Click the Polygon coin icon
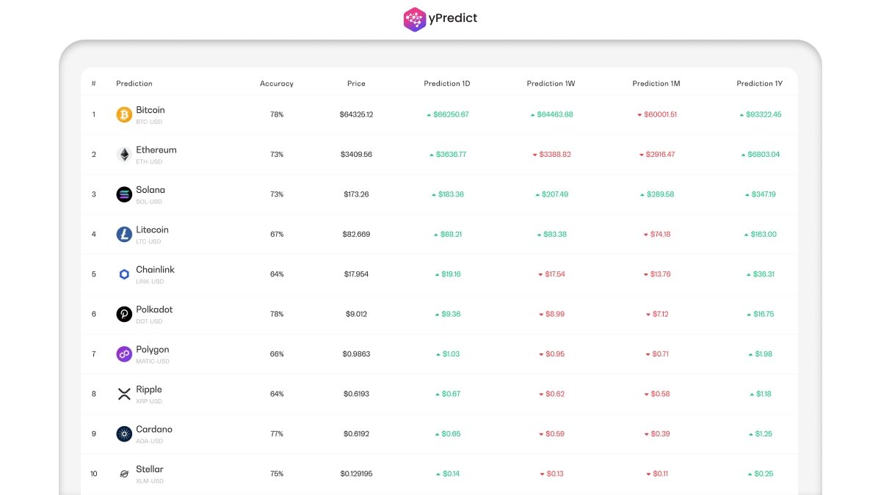The image size is (881, 495). tap(123, 353)
